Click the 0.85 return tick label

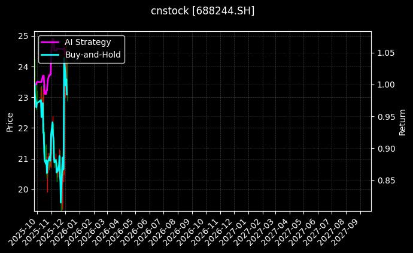pyautogui.click(x=387, y=180)
